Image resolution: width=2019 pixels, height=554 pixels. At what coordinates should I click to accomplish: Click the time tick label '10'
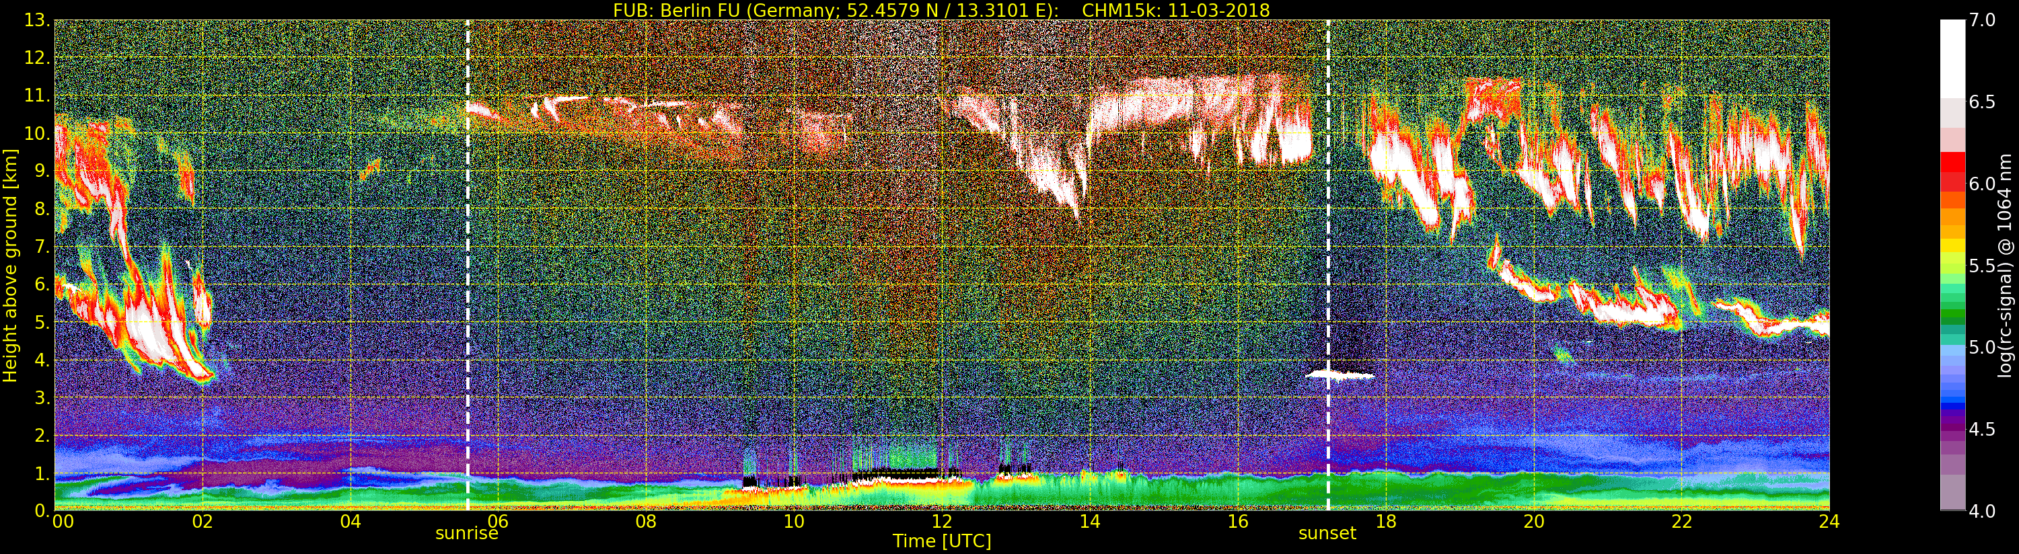(794, 521)
